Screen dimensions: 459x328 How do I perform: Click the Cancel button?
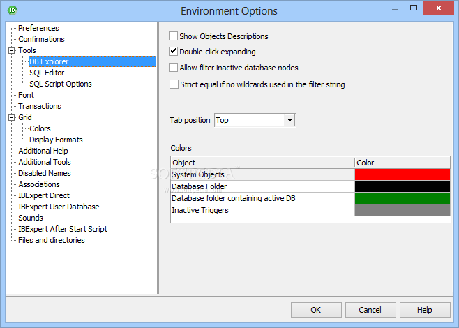coord(370,310)
